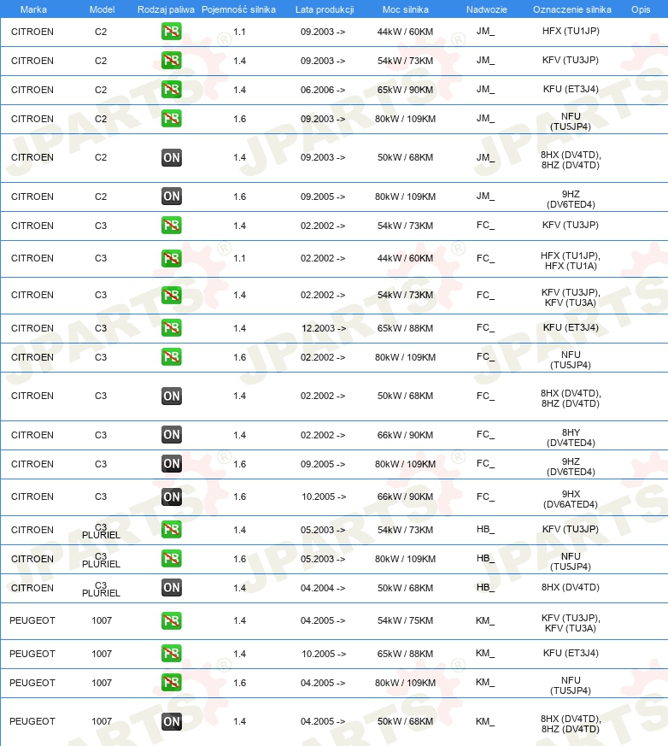Click petrol icon for C3 1.6 NFU

[171, 357]
